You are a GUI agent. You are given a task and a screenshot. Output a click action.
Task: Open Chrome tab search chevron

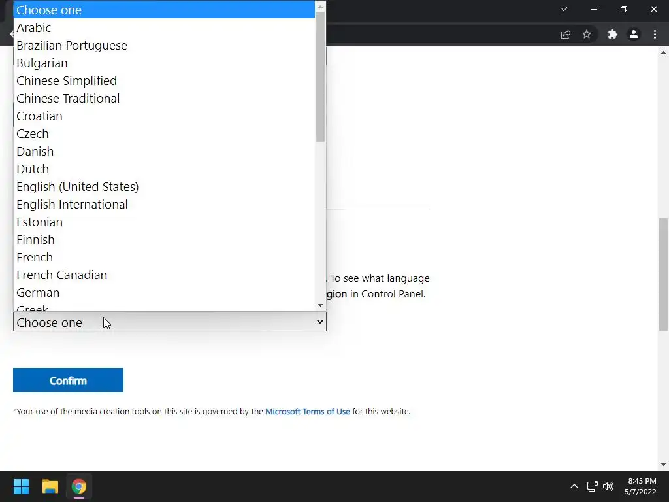[x=564, y=9]
